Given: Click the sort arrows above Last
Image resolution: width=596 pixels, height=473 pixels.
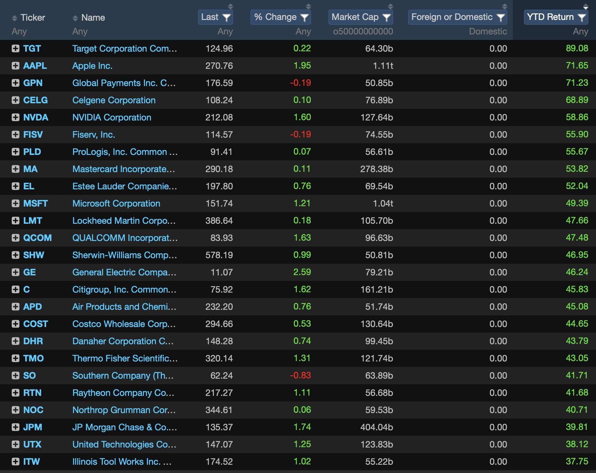Looking at the screenshot, I should pyautogui.click(x=230, y=6).
